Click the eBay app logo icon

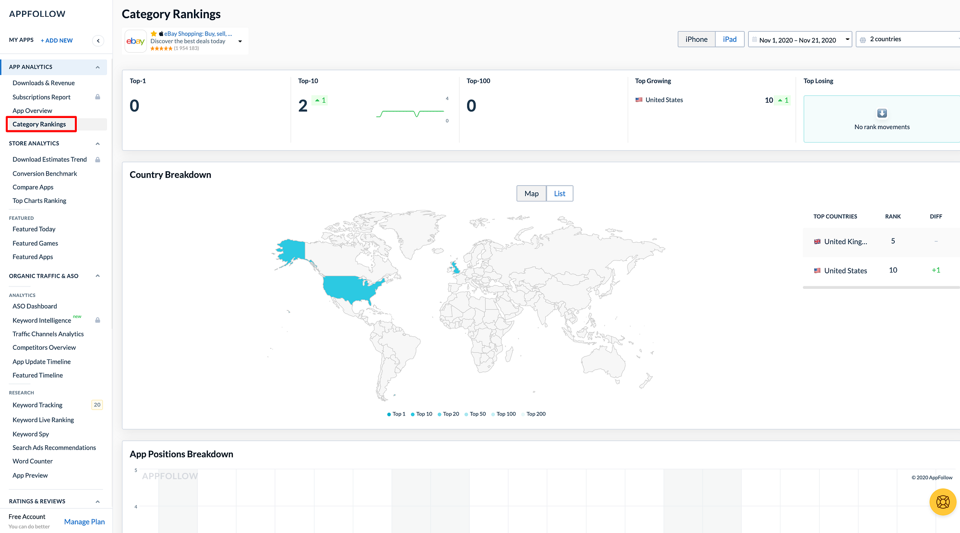[x=135, y=41]
